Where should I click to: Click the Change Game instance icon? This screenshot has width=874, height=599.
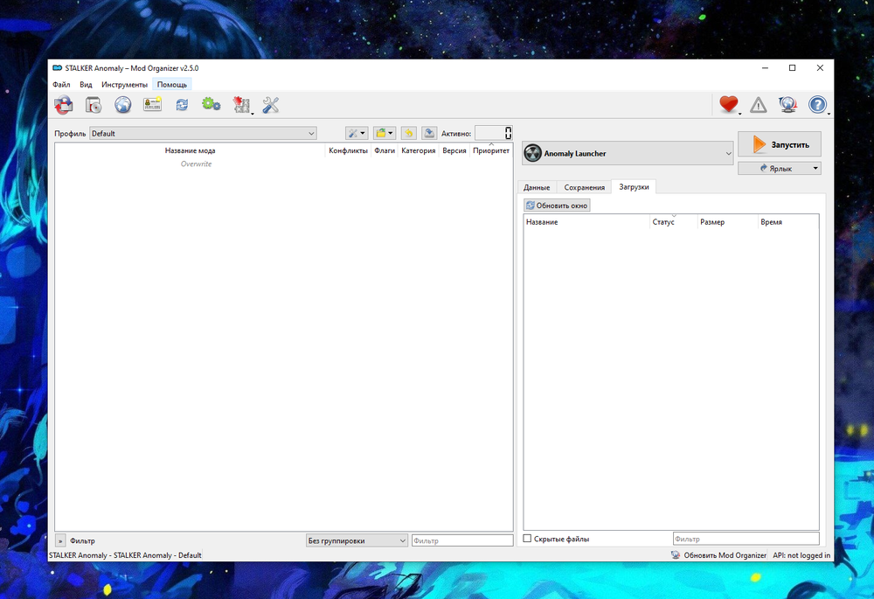64,105
